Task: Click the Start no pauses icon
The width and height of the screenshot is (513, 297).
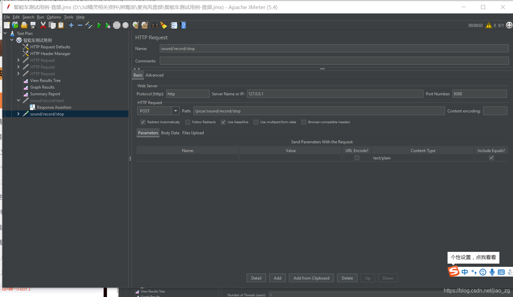Action: click(108, 25)
